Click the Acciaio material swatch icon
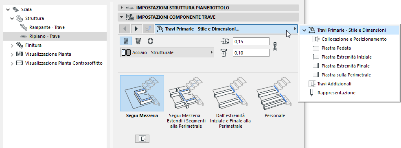Viewport: 401px width, 148px height. pyautogui.click(x=126, y=53)
